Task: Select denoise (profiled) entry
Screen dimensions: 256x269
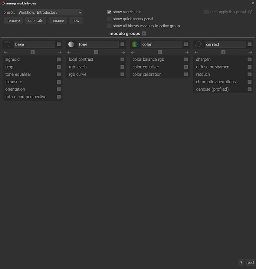Action: pos(212,90)
